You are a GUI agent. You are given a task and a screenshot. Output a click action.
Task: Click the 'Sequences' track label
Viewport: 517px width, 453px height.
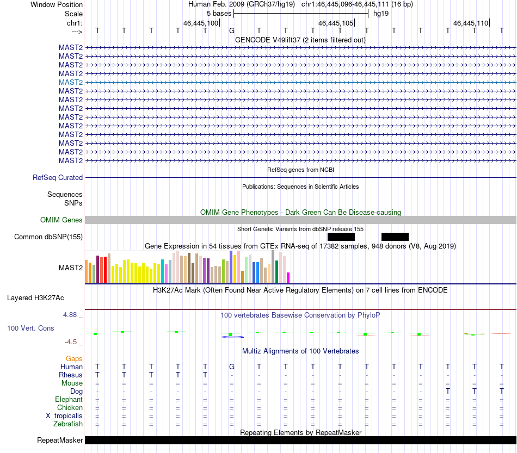(65, 194)
